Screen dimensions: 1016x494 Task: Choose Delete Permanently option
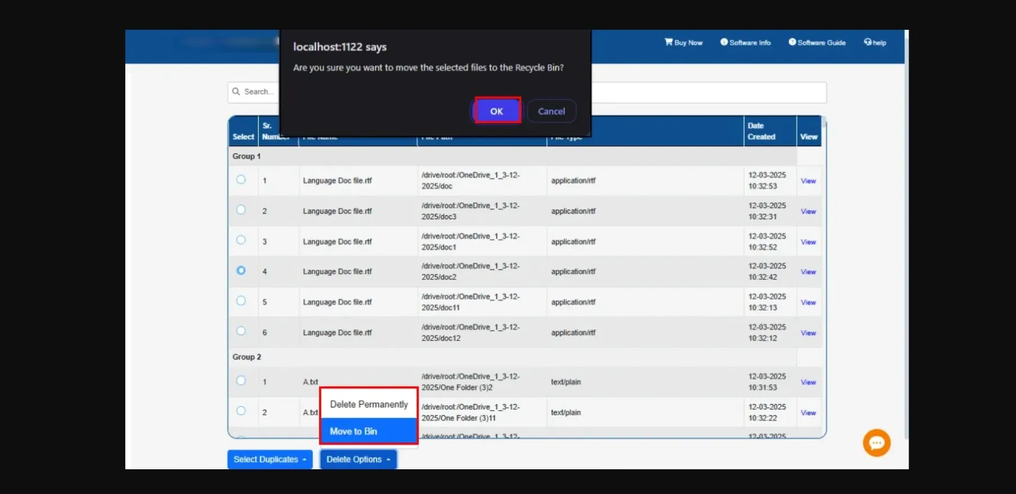click(369, 404)
